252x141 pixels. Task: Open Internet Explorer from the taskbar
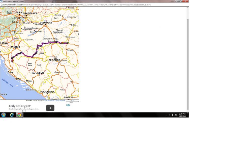[x=12, y=115]
